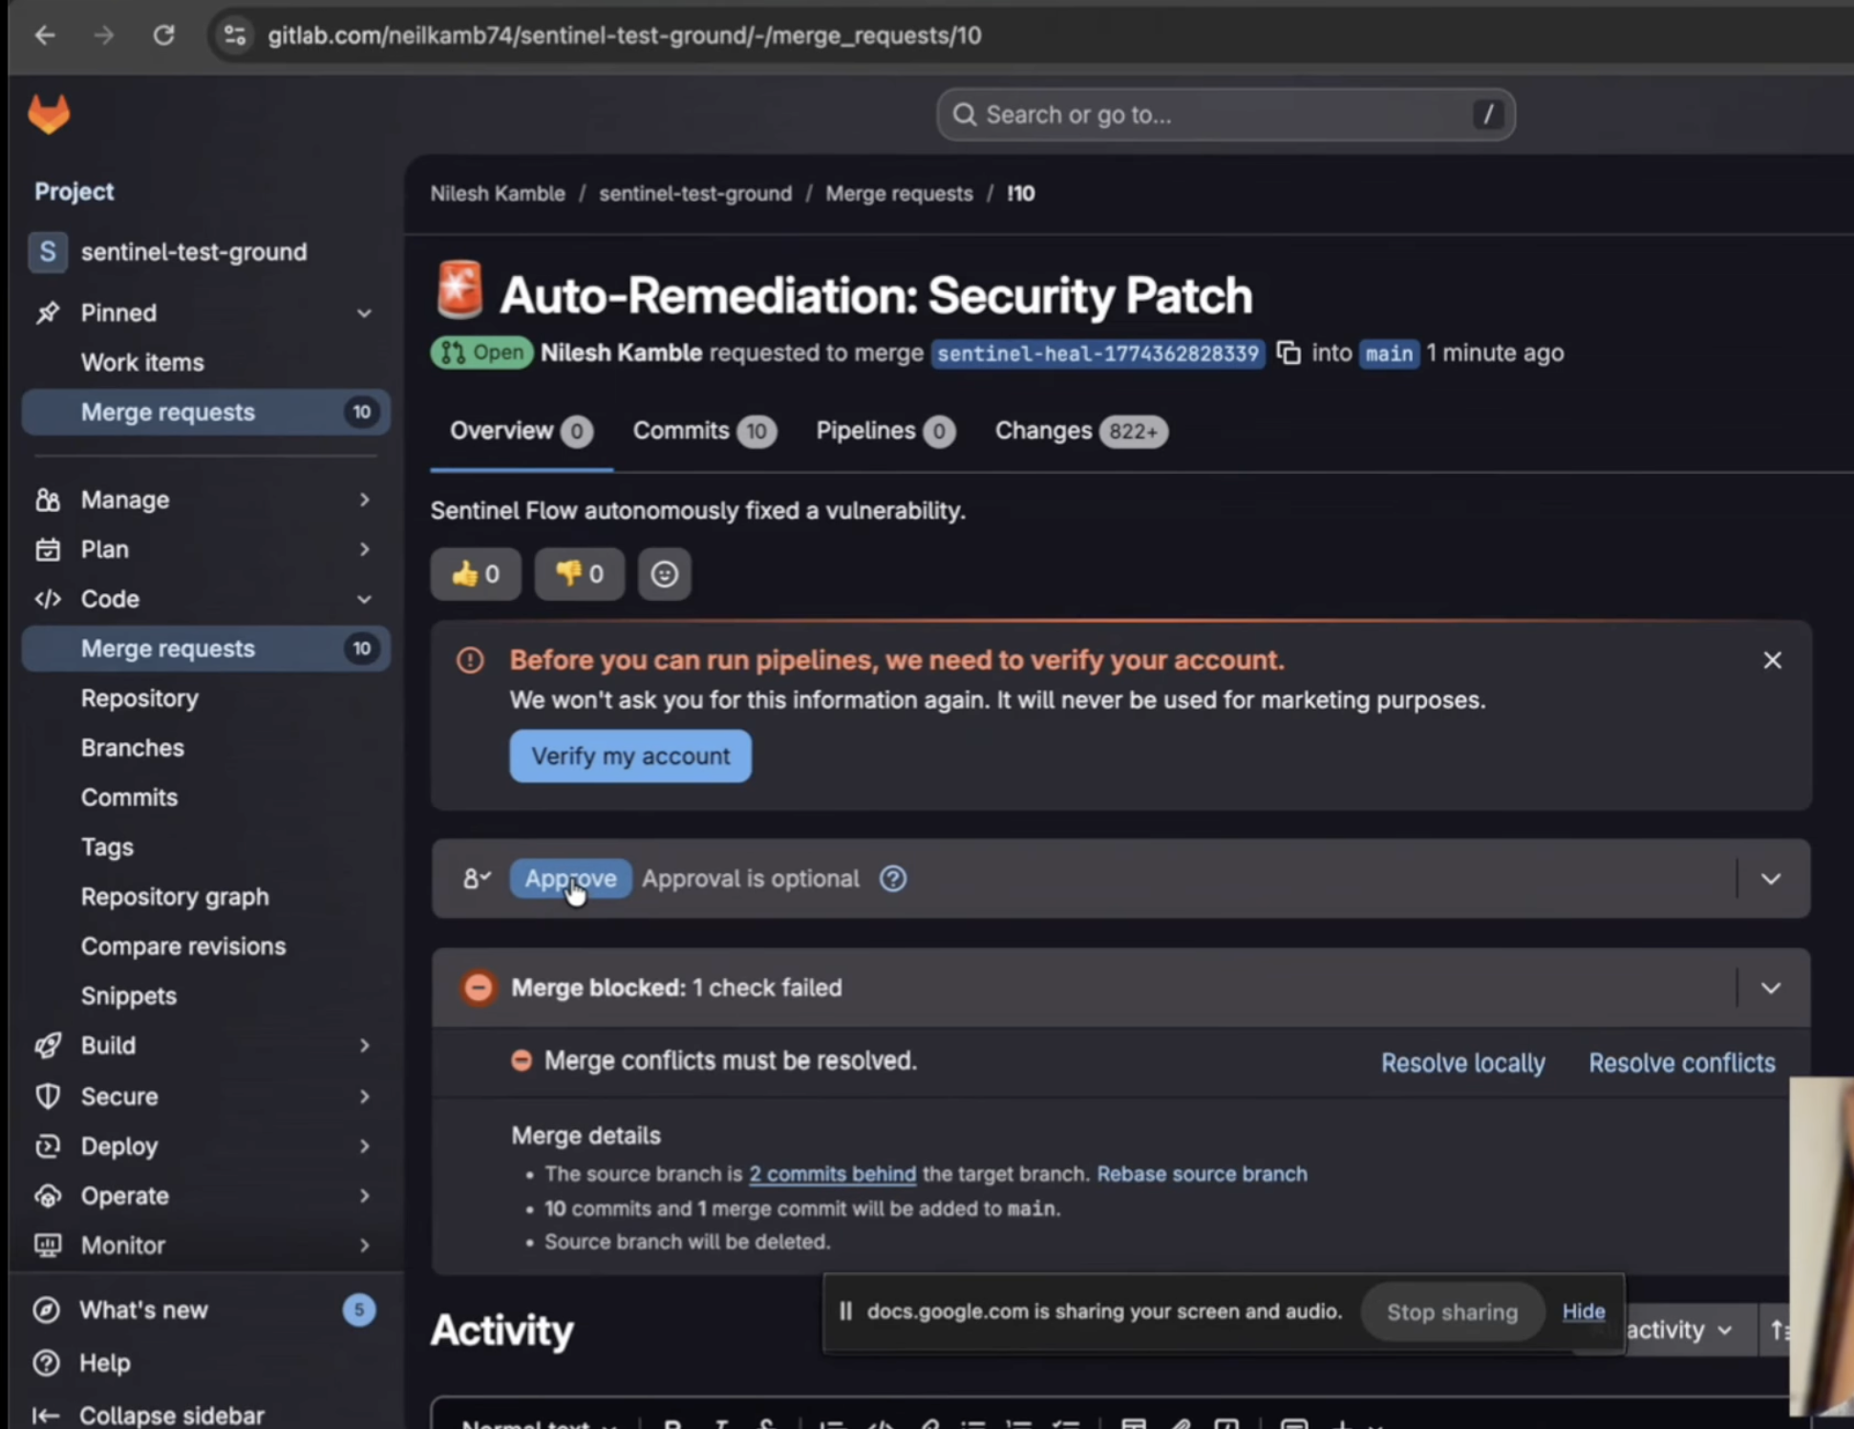The image size is (1854, 1429).
Task: Add a thumbs down reaction
Action: click(x=579, y=574)
